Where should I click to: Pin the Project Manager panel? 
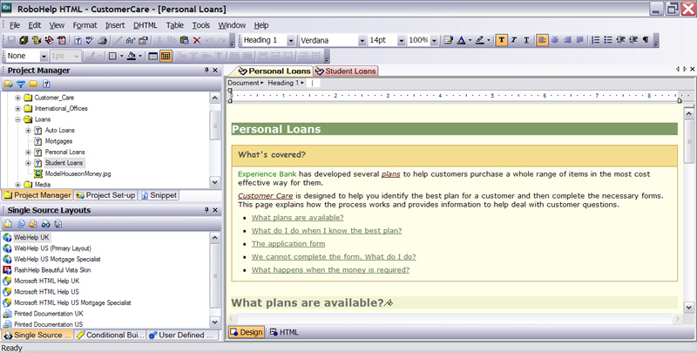click(x=206, y=71)
